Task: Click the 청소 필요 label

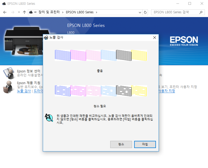Action: click(100, 106)
